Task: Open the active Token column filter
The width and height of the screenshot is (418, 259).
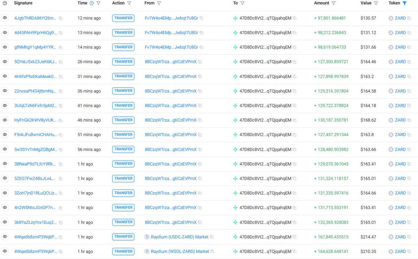Action: 404,3
